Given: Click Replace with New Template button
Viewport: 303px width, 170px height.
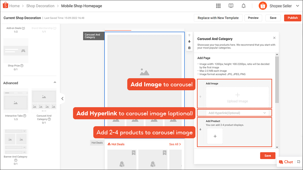Looking at the screenshot, I should pos(218,18).
